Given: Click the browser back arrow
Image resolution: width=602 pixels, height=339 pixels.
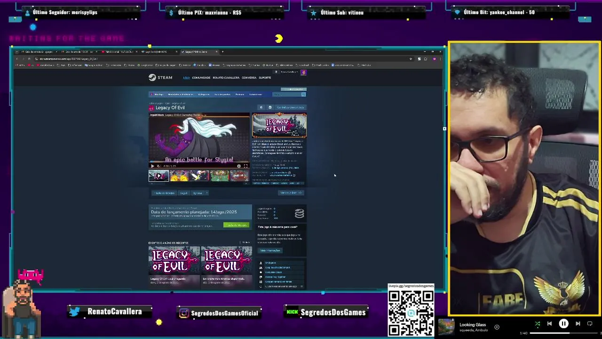Looking at the screenshot, I should point(16,59).
